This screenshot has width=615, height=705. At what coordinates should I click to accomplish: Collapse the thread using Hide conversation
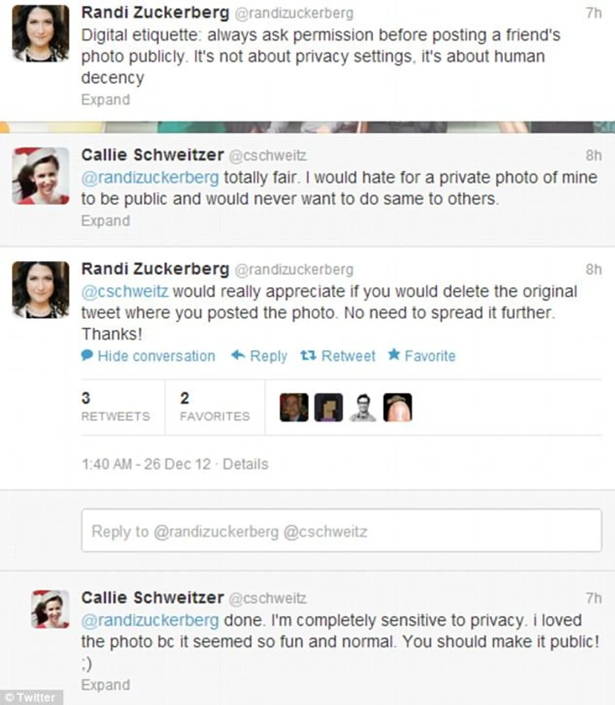click(x=156, y=356)
